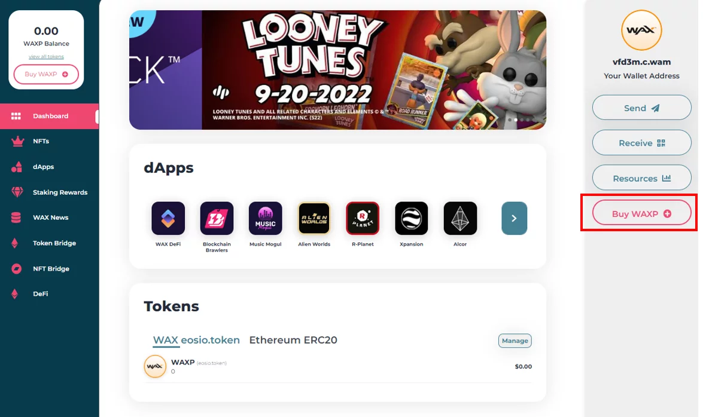Launch the Blockchain Brawlers dApp icon
The image size is (703, 417).
point(217,218)
